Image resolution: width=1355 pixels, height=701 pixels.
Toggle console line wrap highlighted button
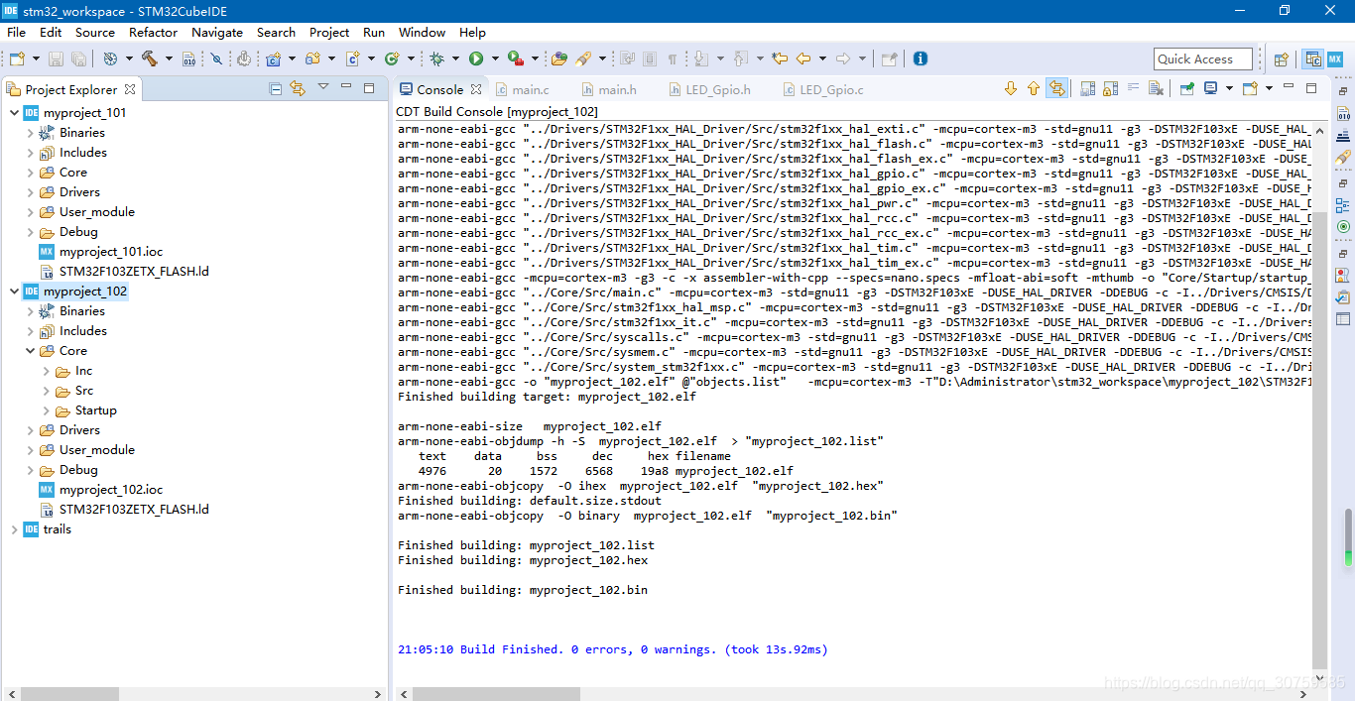pyautogui.click(x=1057, y=88)
